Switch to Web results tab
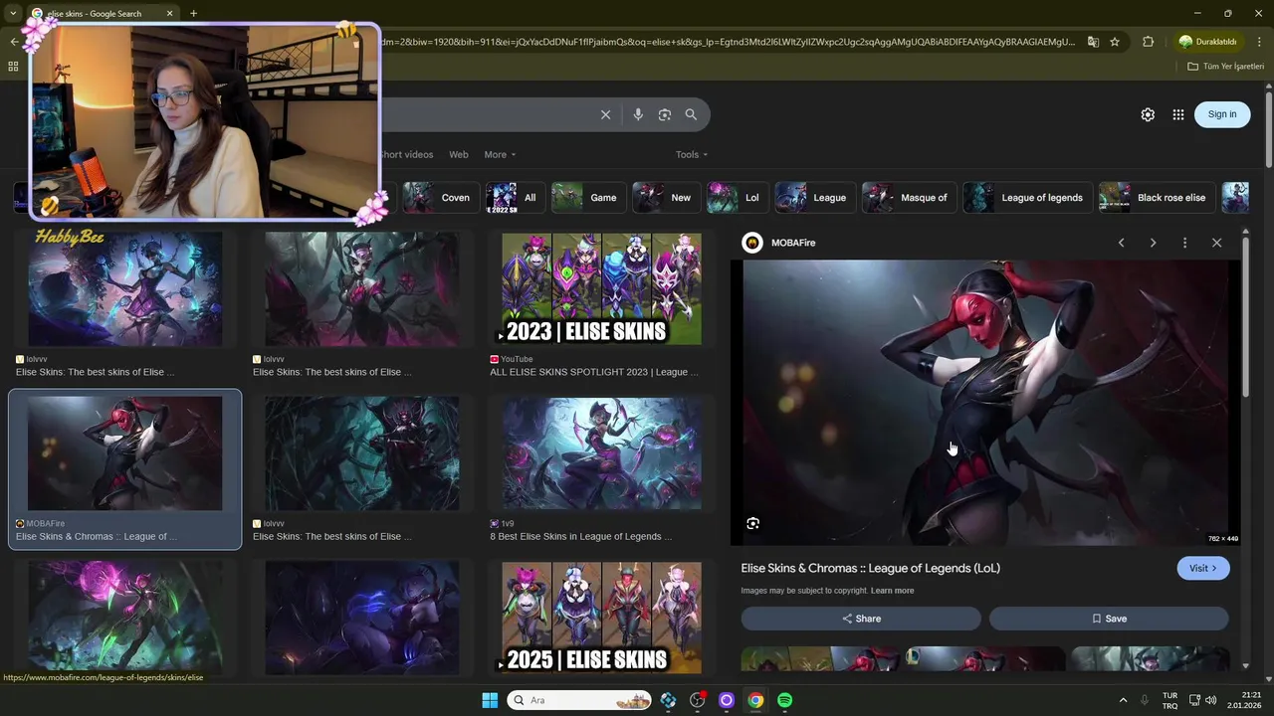This screenshot has height=716, width=1274. click(x=459, y=154)
